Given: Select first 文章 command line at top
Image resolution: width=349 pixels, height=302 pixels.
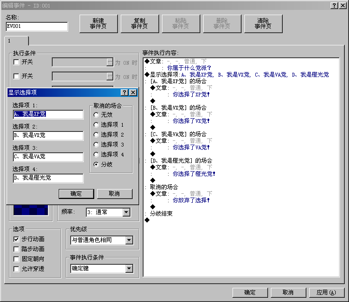Looking at the screenshot, I should click(x=176, y=61).
